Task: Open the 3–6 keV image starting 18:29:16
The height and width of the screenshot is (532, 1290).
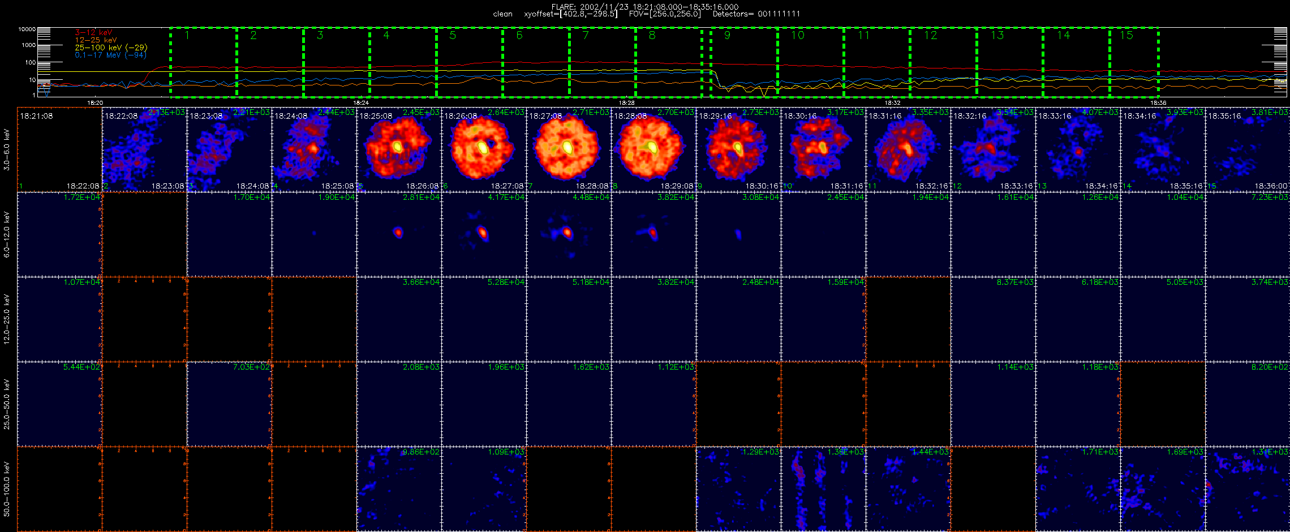Action: (738, 149)
